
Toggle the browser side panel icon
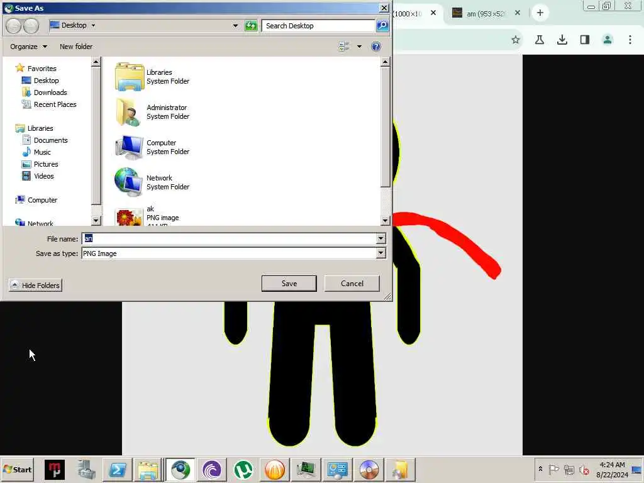(585, 40)
